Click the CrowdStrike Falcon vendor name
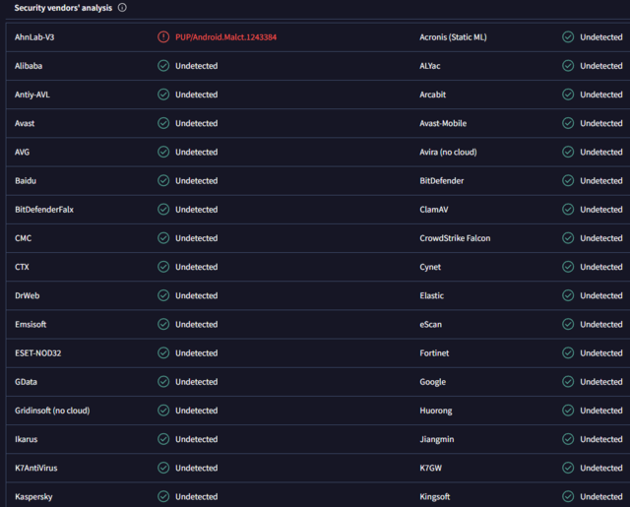 [x=455, y=238]
